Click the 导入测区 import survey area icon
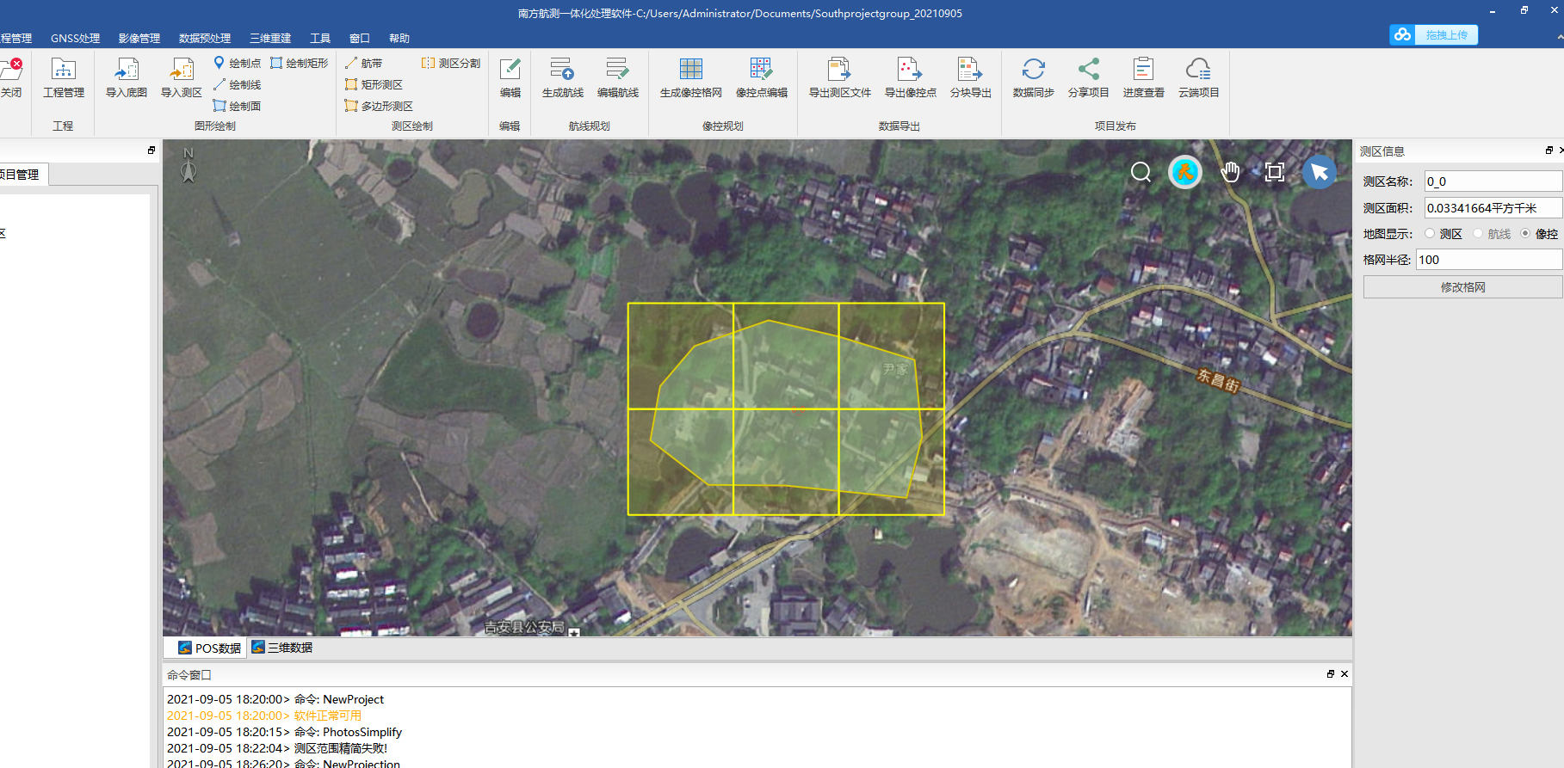The height and width of the screenshot is (768, 1564). [x=181, y=71]
